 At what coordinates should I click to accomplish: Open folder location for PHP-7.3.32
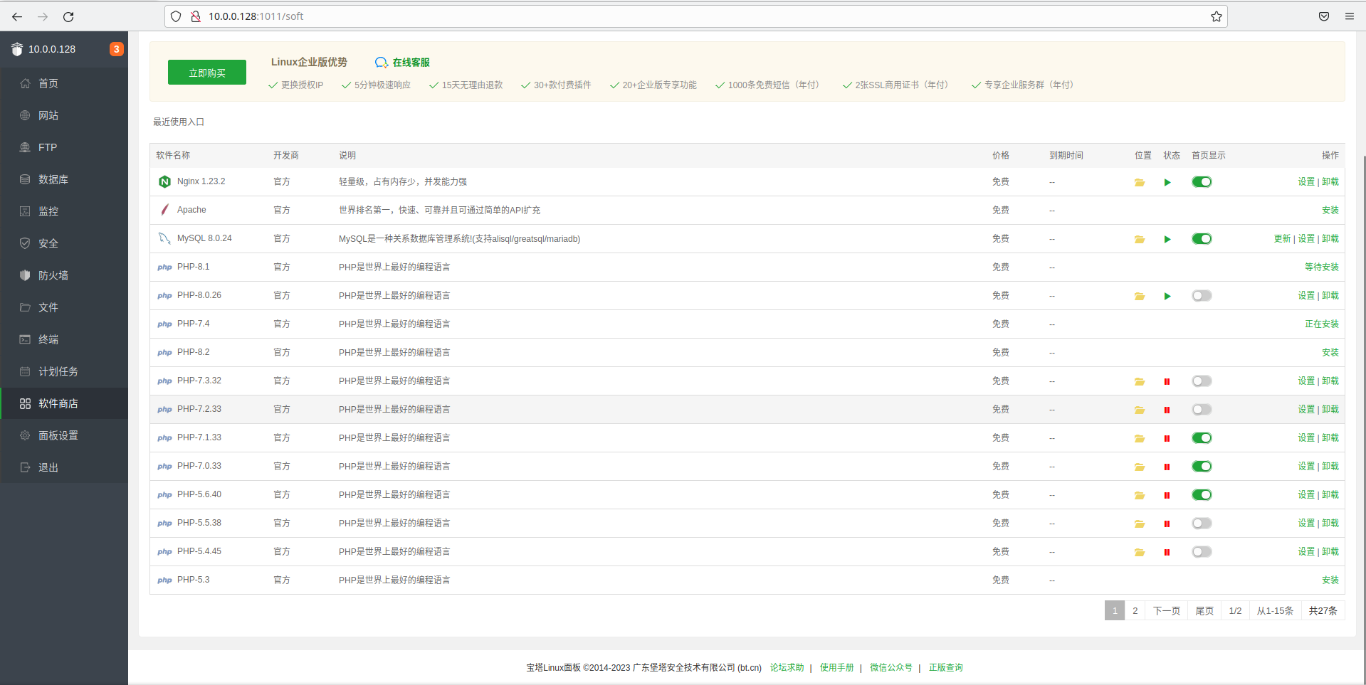pyautogui.click(x=1139, y=381)
